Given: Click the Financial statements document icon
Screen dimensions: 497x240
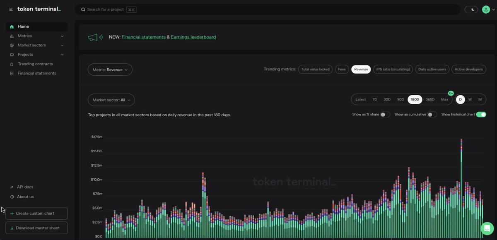Looking at the screenshot, I should pos(12,73).
